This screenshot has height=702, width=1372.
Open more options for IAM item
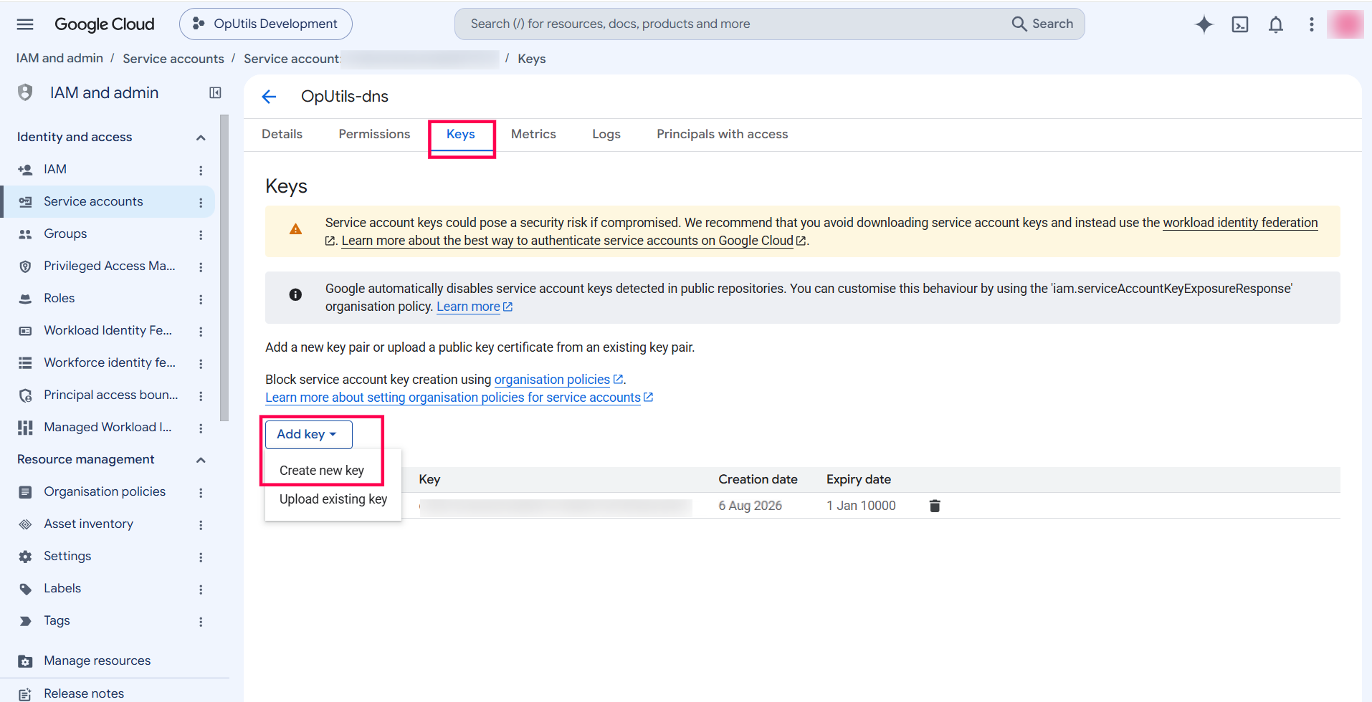[x=201, y=170]
